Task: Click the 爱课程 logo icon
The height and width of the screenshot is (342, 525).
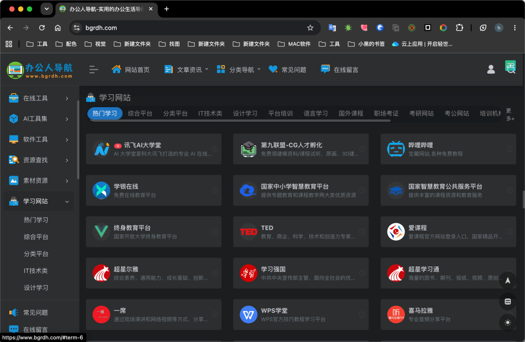Action: point(396,232)
